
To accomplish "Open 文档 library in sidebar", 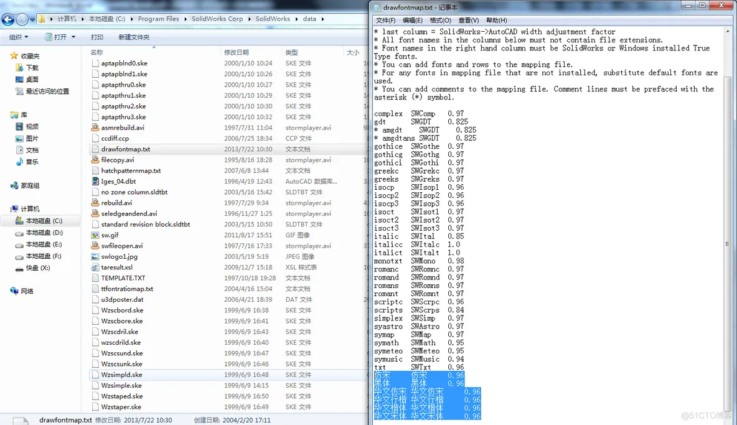I will (x=32, y=150).
